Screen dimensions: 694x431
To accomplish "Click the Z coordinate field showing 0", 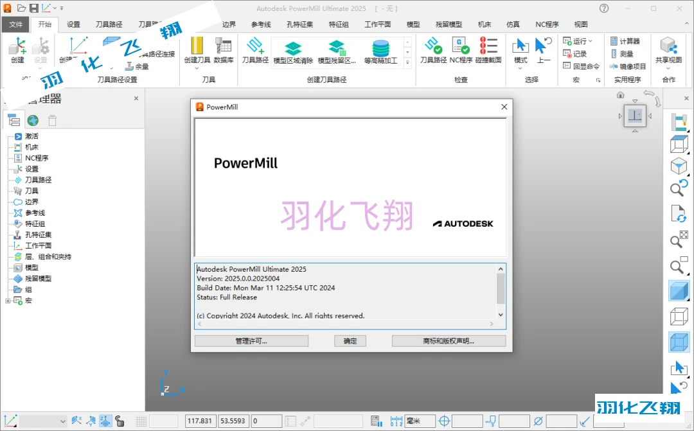I will pos(267,421).
